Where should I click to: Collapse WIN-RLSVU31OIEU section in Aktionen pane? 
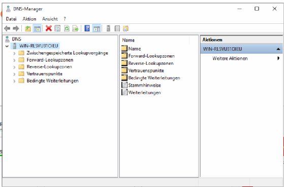point(278,49)
